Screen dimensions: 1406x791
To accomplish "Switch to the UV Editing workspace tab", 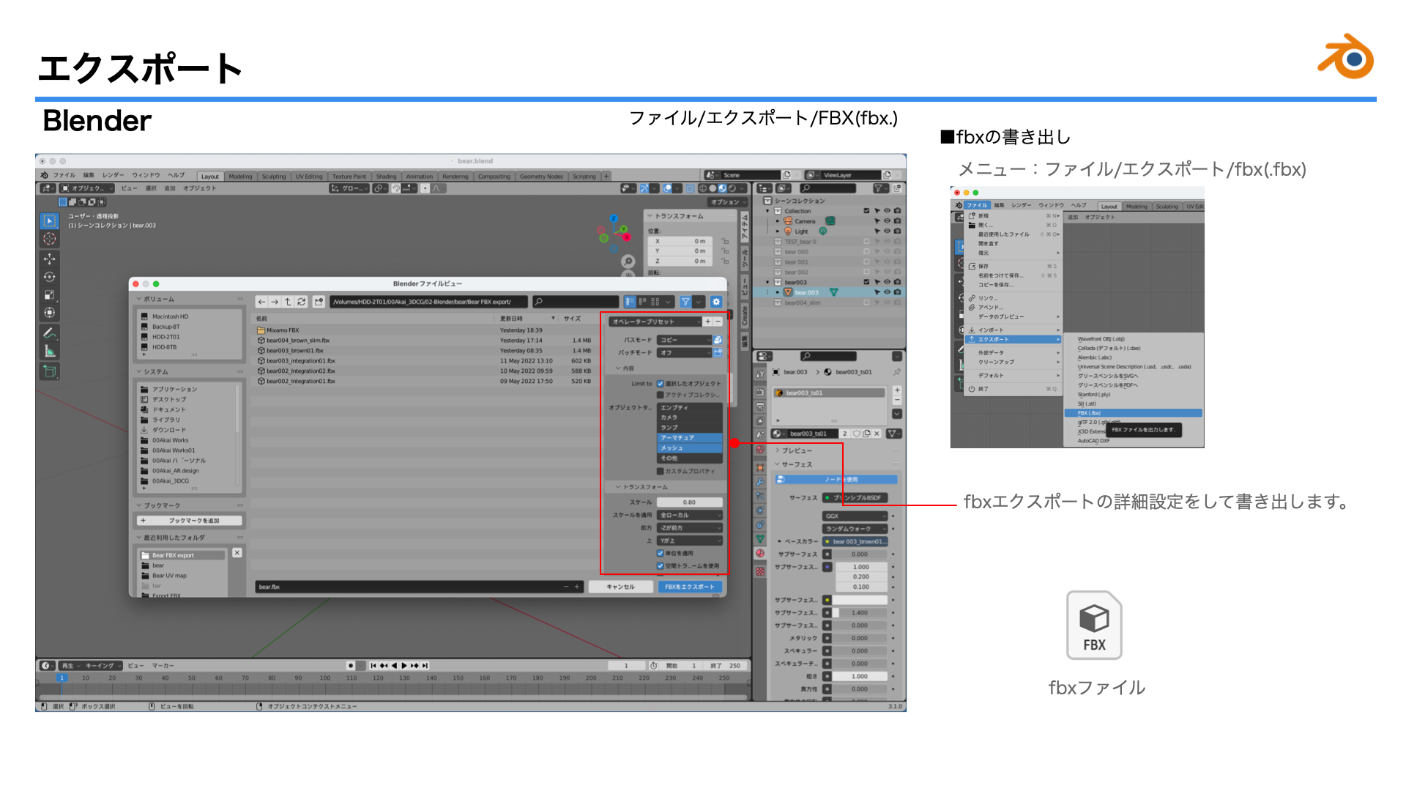I will click(309, 177).
